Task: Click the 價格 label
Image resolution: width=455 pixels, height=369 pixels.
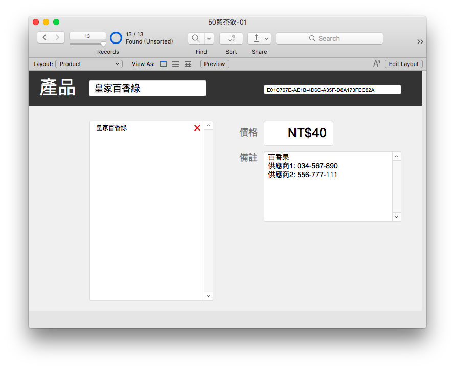Action: (x=248, y=133)
